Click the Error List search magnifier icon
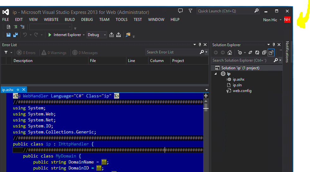Screen dimensions: 310x172 coord(202,52)
